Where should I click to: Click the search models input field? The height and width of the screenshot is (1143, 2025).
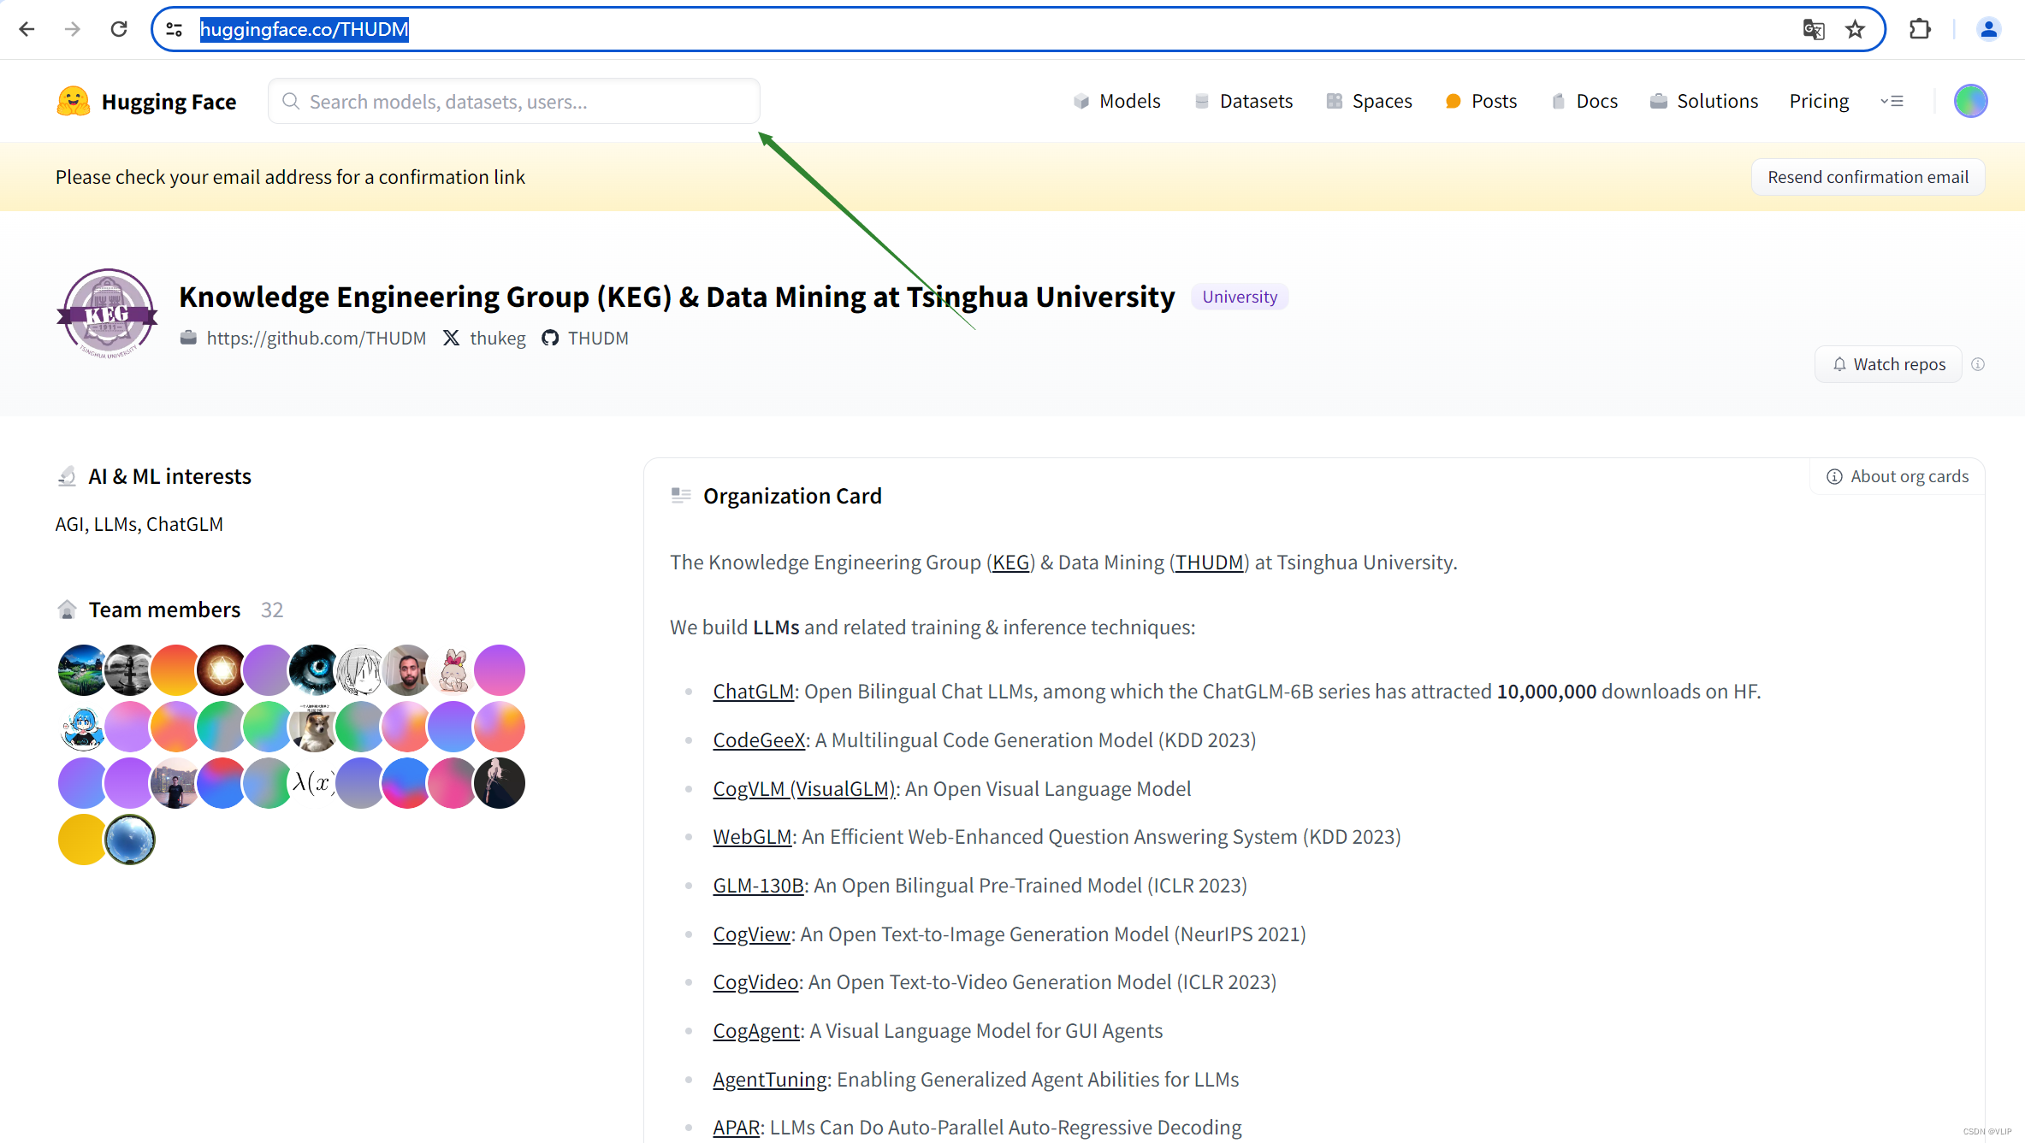[513, 101]
